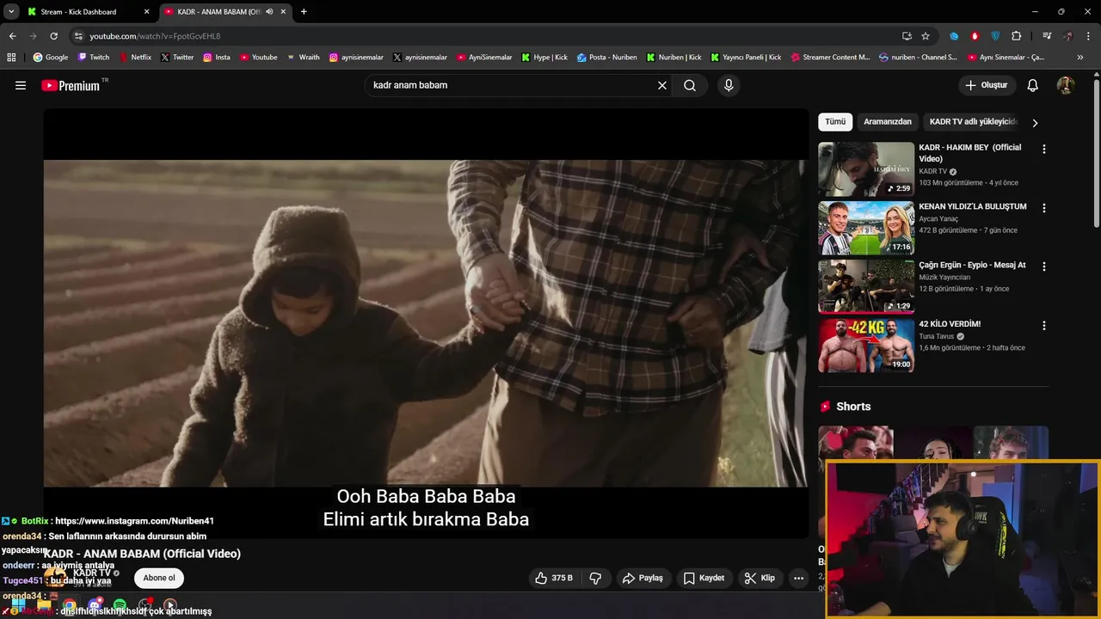Viewport: 1101px width, 619px height.
Task: Open the Twitch bookmark
Action: [x=94, y=58]
